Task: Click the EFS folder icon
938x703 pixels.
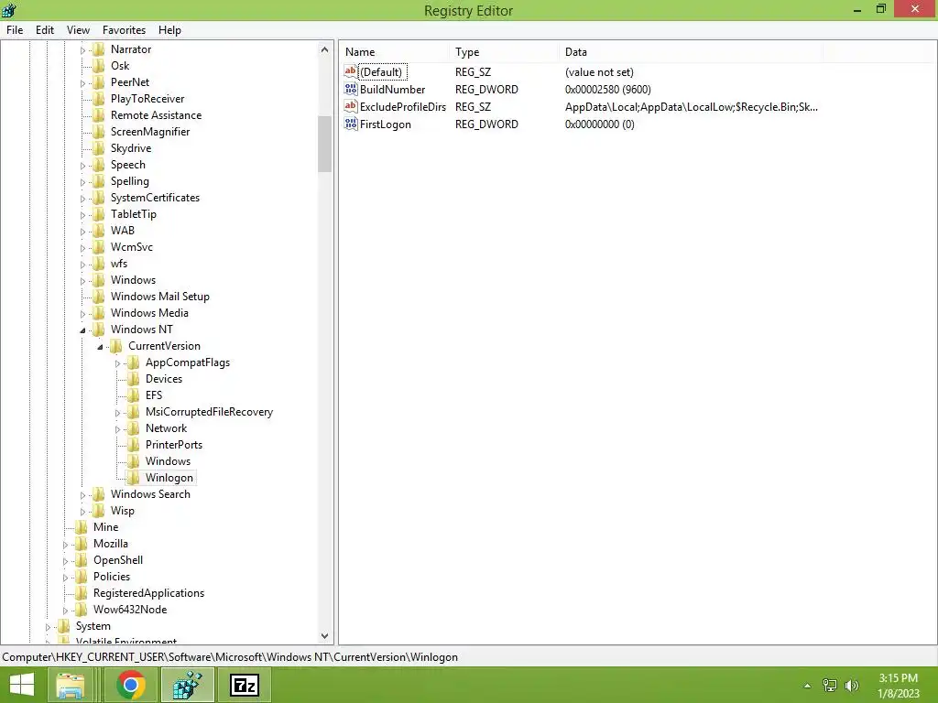Action: (x=134, y=395)
